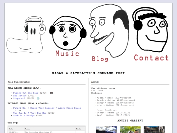Screen dimensions: 177x133
Task: Click the Lampy - Drums member entry
Action: click(115, 103)
